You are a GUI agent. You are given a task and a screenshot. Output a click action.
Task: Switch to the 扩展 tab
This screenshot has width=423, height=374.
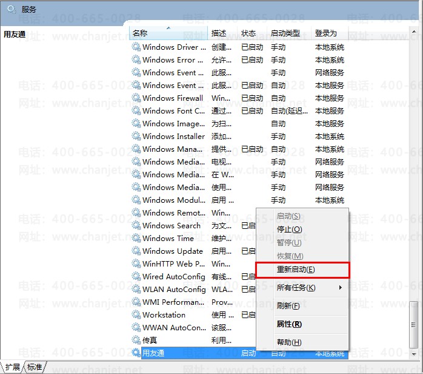click(12, 367)
